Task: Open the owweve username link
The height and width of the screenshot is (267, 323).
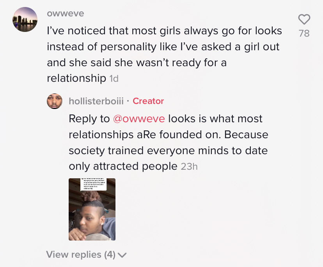Action: (x=66, y=14)
